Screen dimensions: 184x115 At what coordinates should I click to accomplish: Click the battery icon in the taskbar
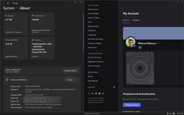(174, 113)
